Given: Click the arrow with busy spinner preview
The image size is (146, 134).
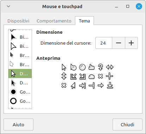Looking at the screenshot, I should click(x=74, y=67).
